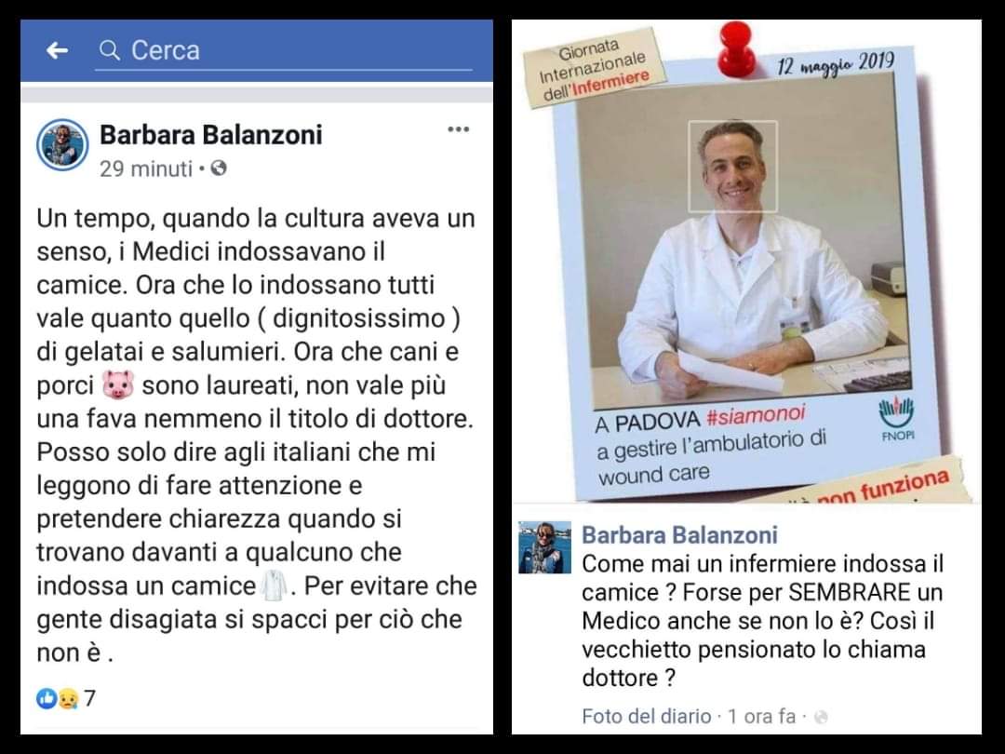Screen dimensions: 1005x754
Task: Tap the back arrow in header
Action: coord(57,50)
